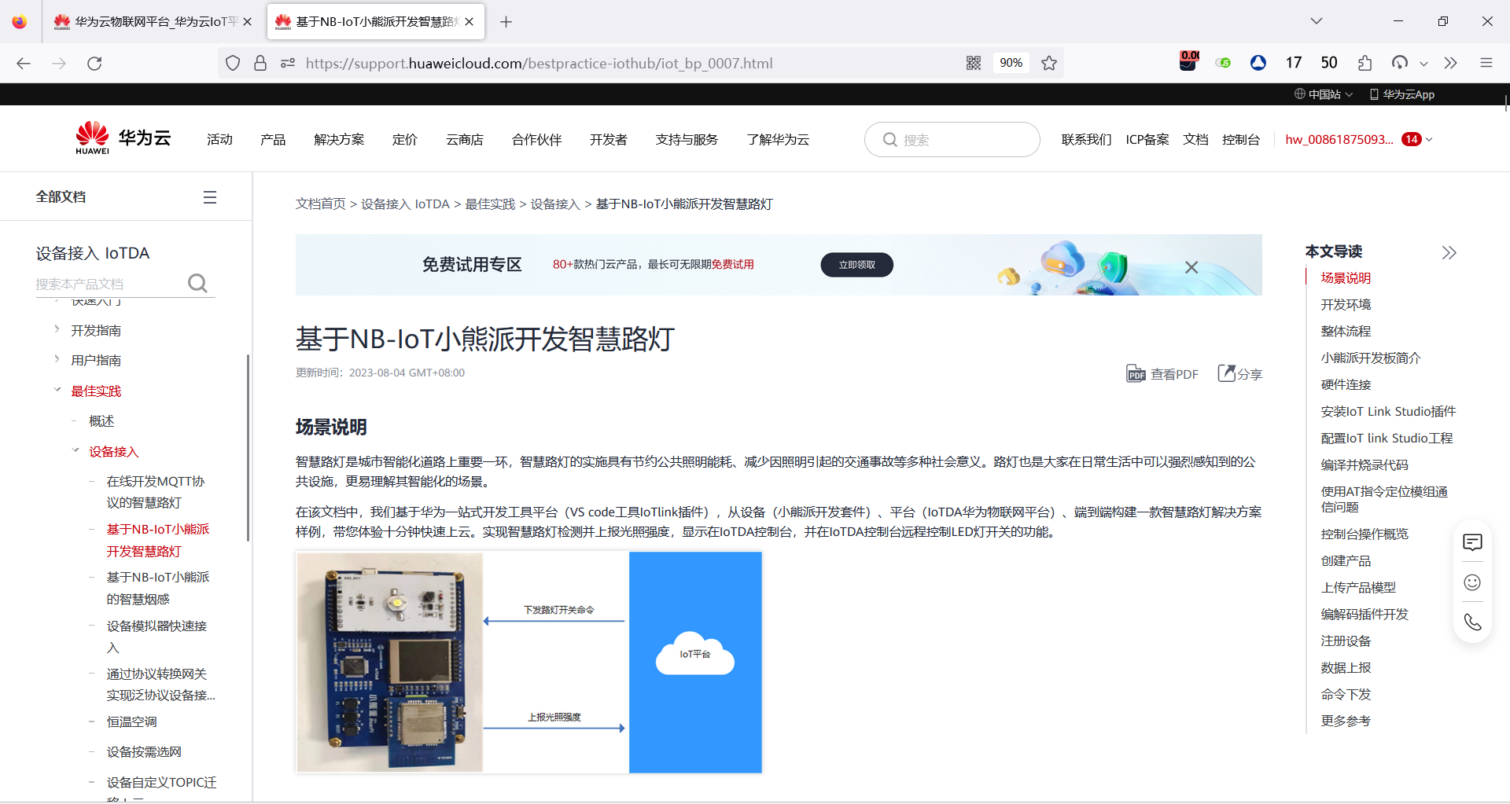This screenshot has height=804, width=1510.
Task: Open the 支持与服务 menu item
Action: tap(686, 139)
